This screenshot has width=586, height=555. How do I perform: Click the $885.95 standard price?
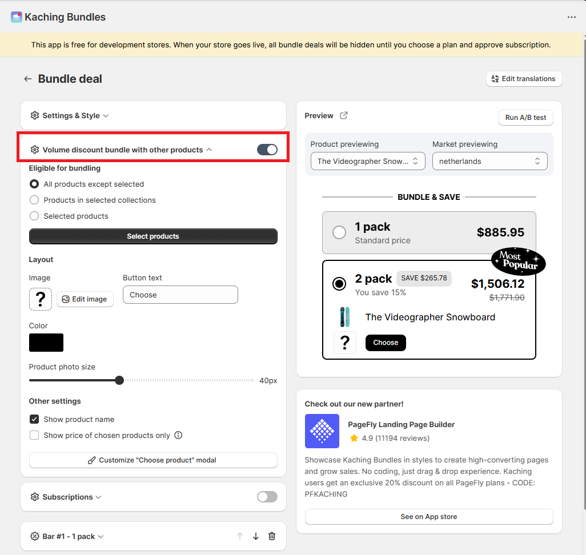500,232
